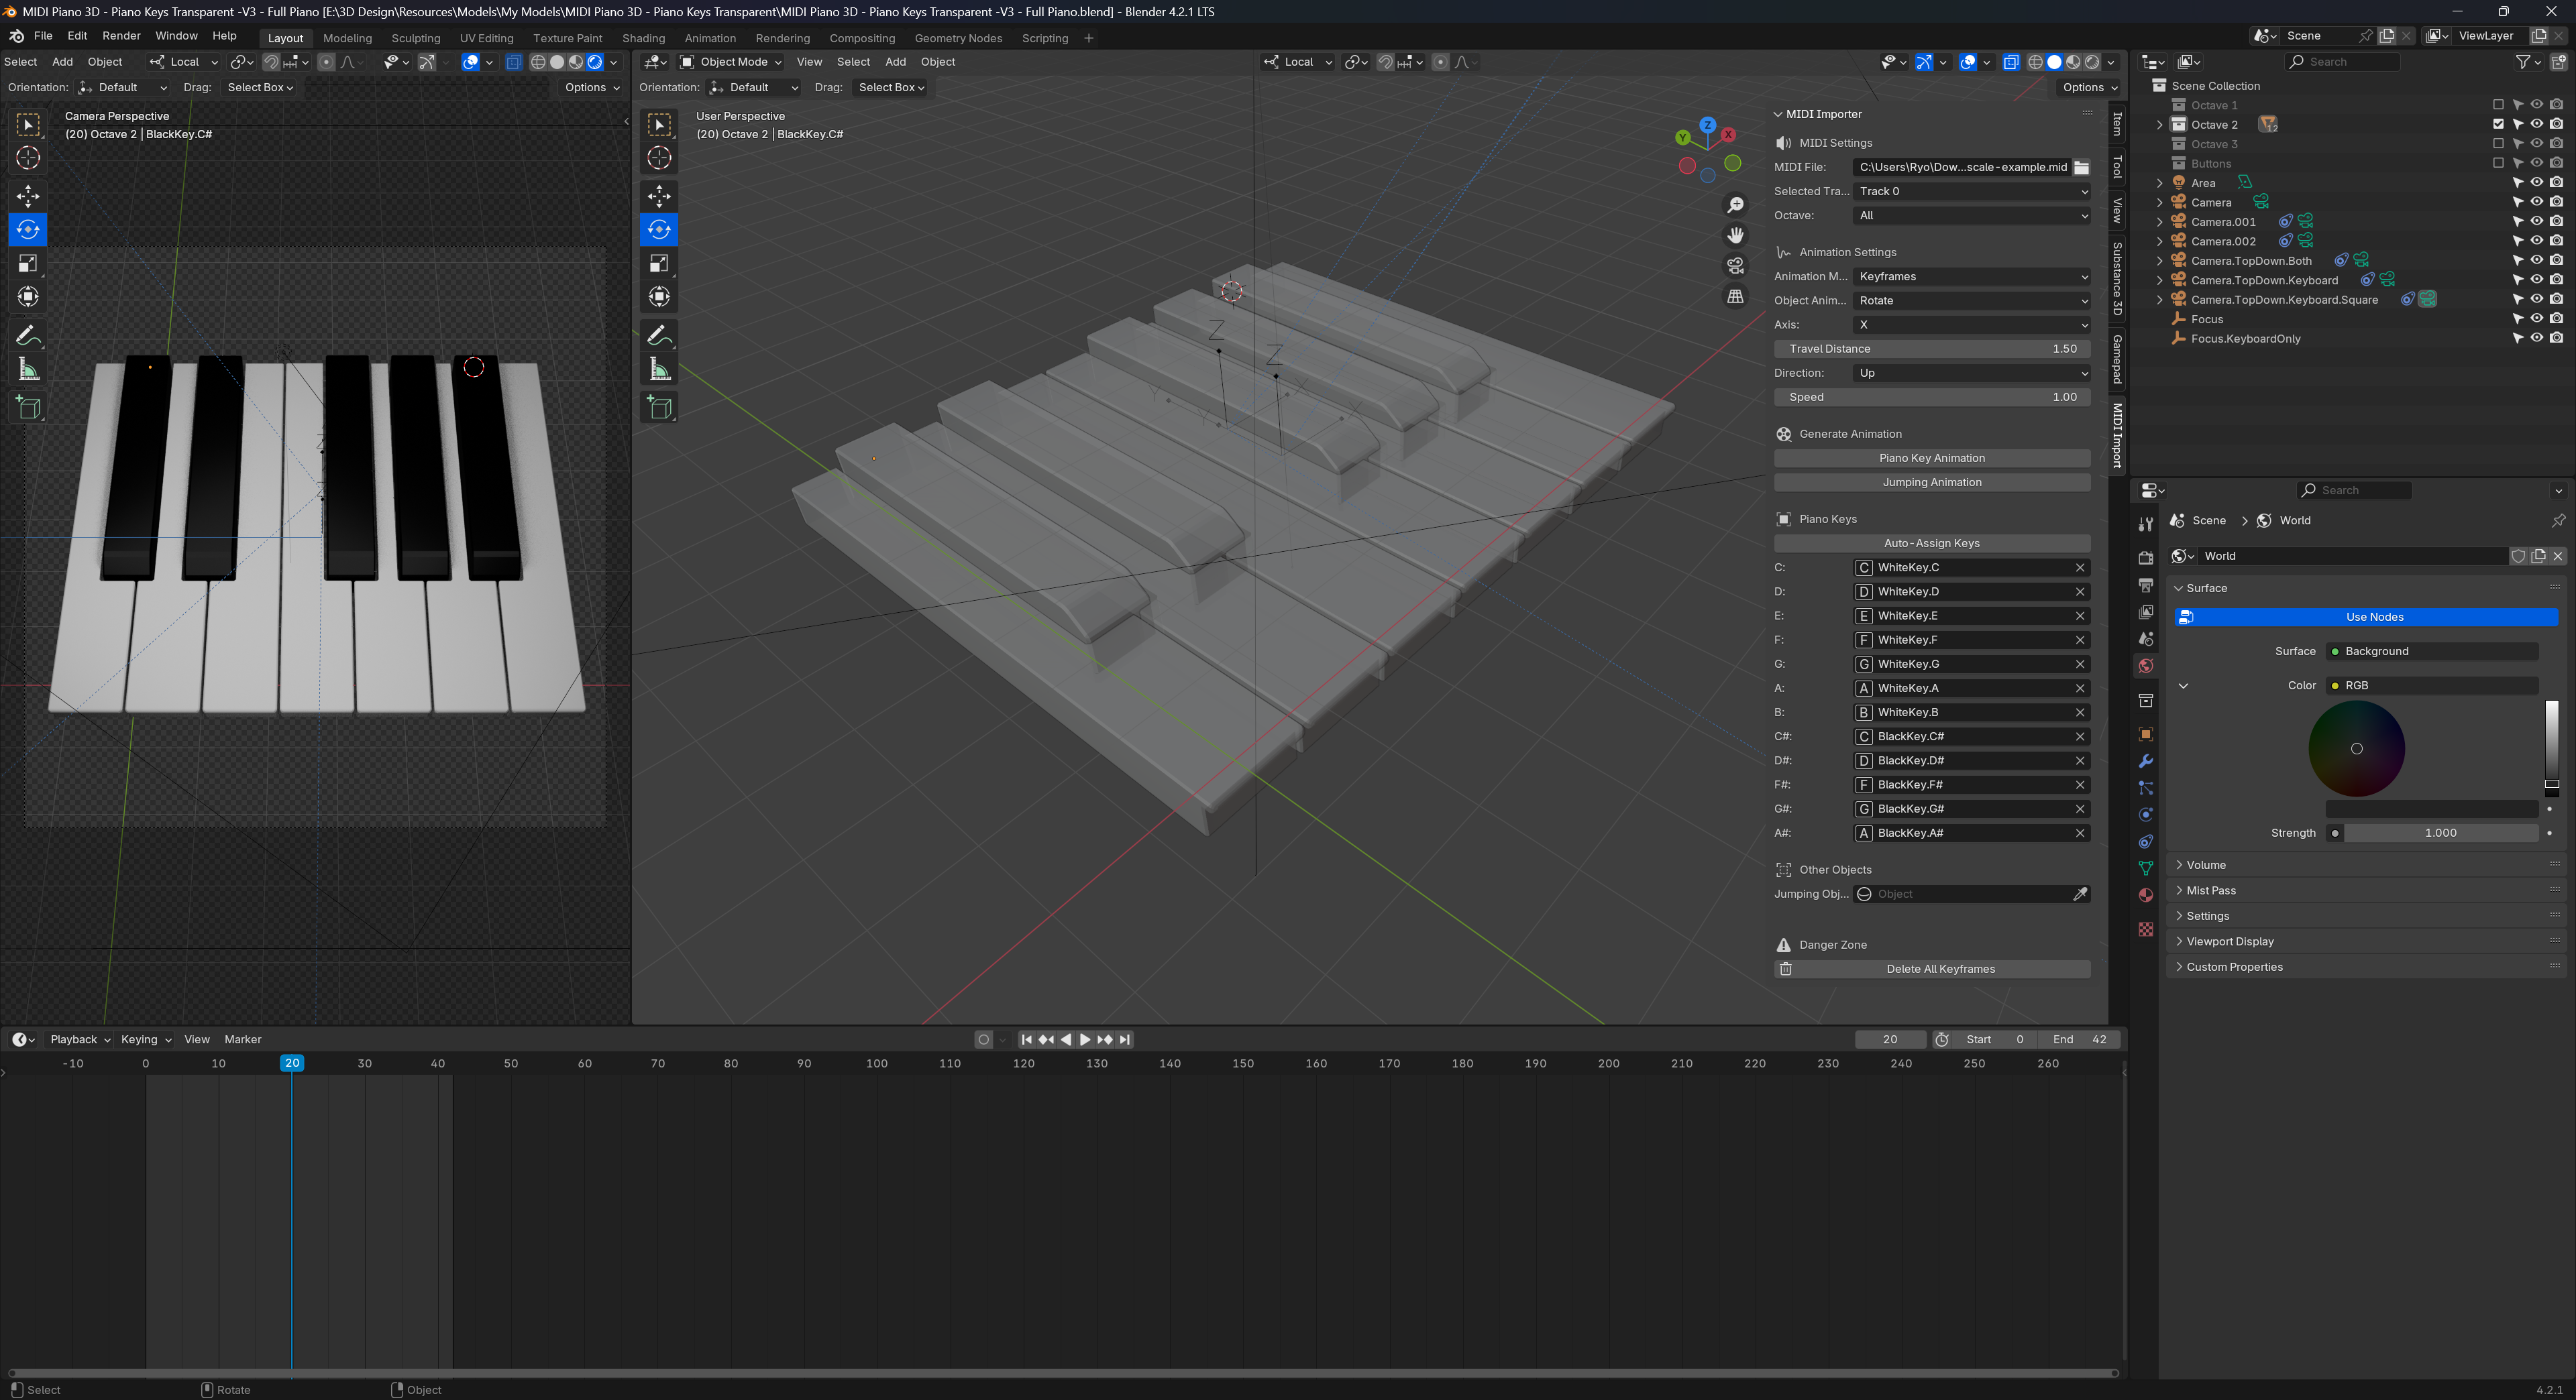This screenshot has width=2576, height=1400.
Task: Play the animation forward
Action: [1085, 1039]
